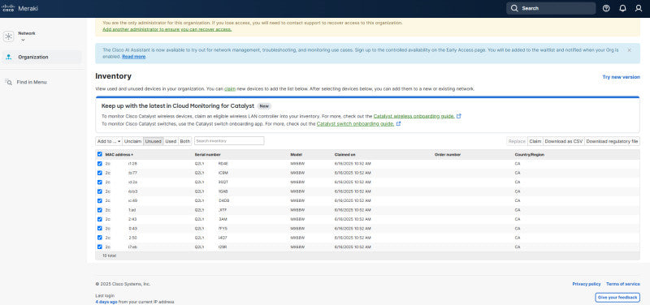Click the Network sidebar icon
Image resolution: width=650 pixels, height=305 pixels.
(x=9, y=37)
